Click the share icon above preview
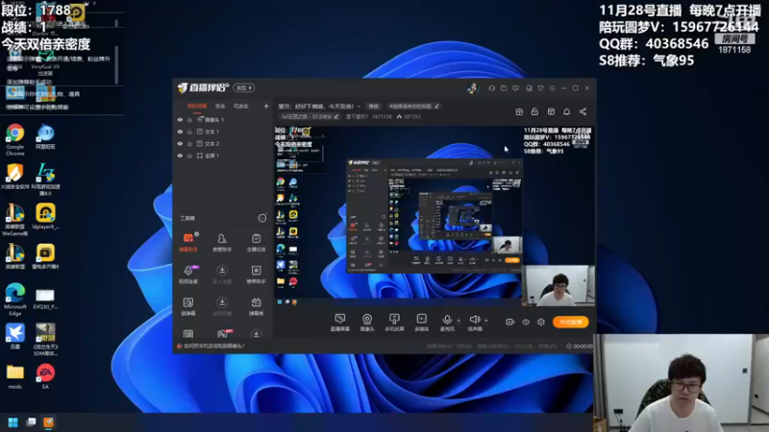This screenshot has height=432, width=769. 583,112
